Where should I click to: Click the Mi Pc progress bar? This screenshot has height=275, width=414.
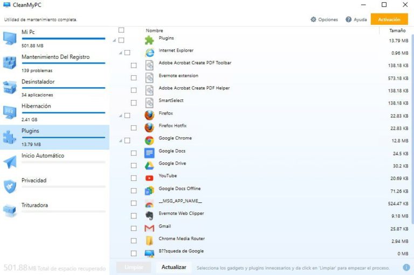(x=64, y=39)
